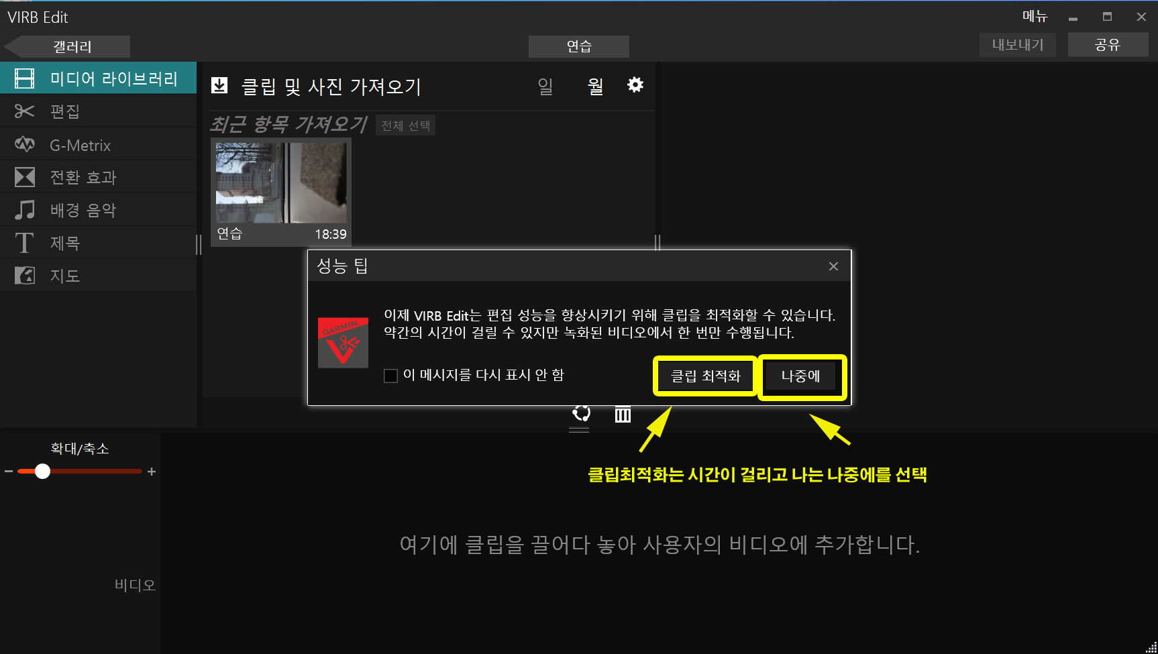
Task: Open the 메뉴 menu
Action: pyautogui.click(x=1035, y=16)
